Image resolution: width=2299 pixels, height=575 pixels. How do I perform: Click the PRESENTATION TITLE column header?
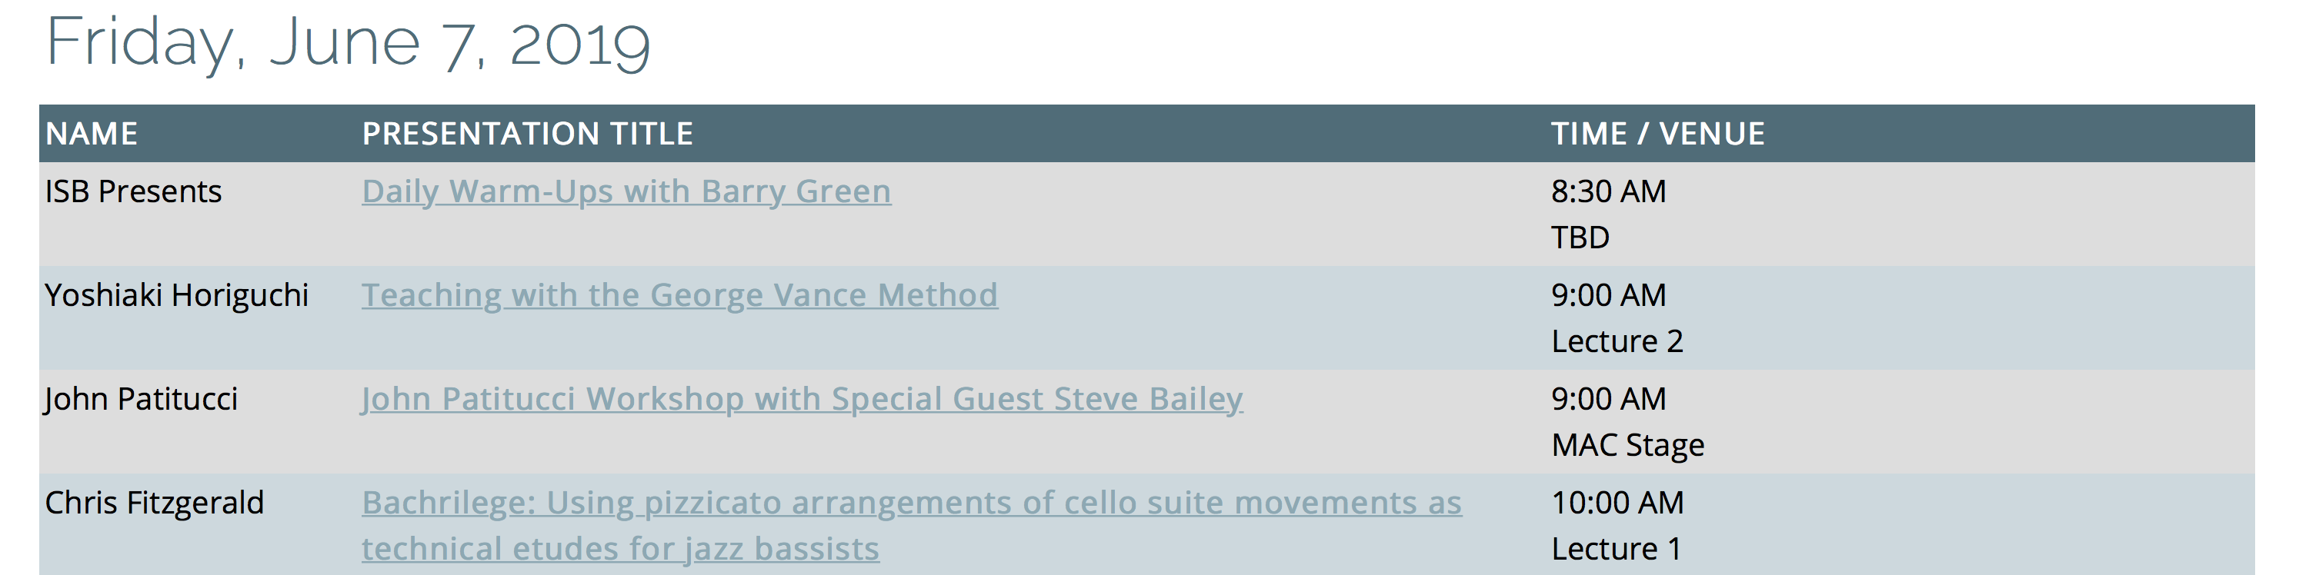(528, 134)
